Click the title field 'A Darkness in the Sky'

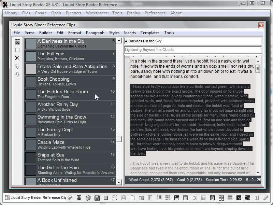pos(193,41)
